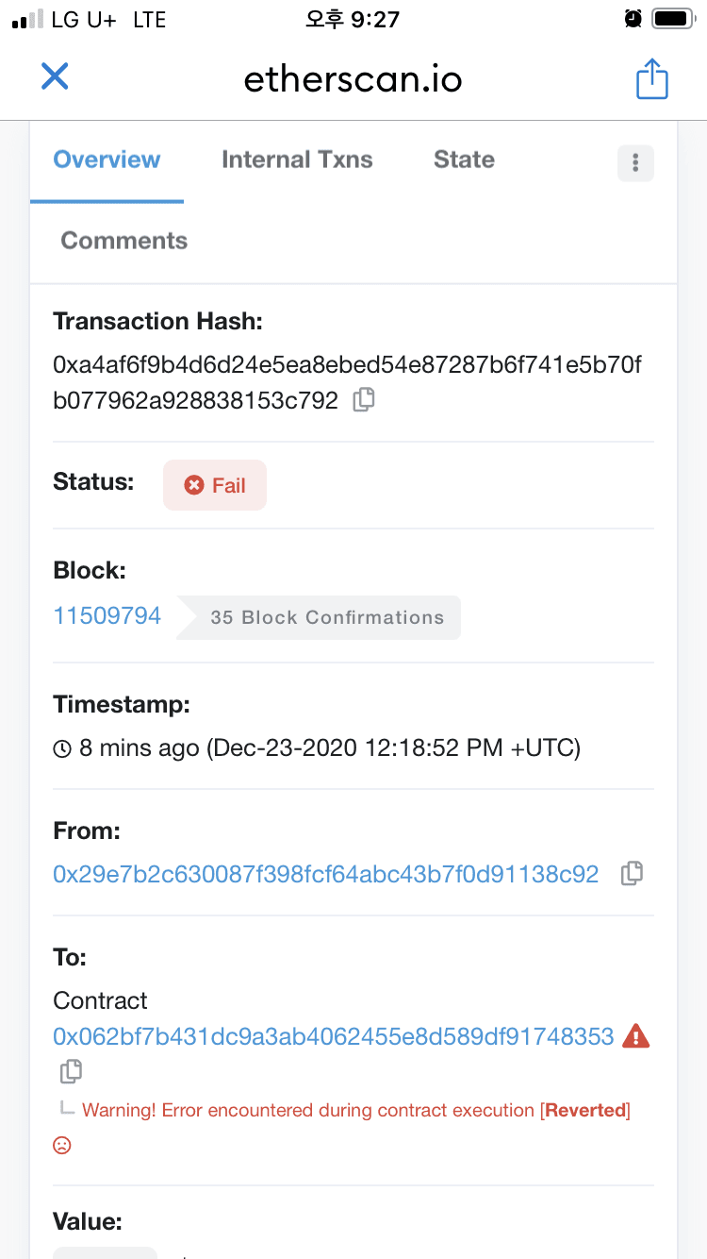Select the Overview tab
Viewport: 707px width, 1259px height.
point(107,159)
